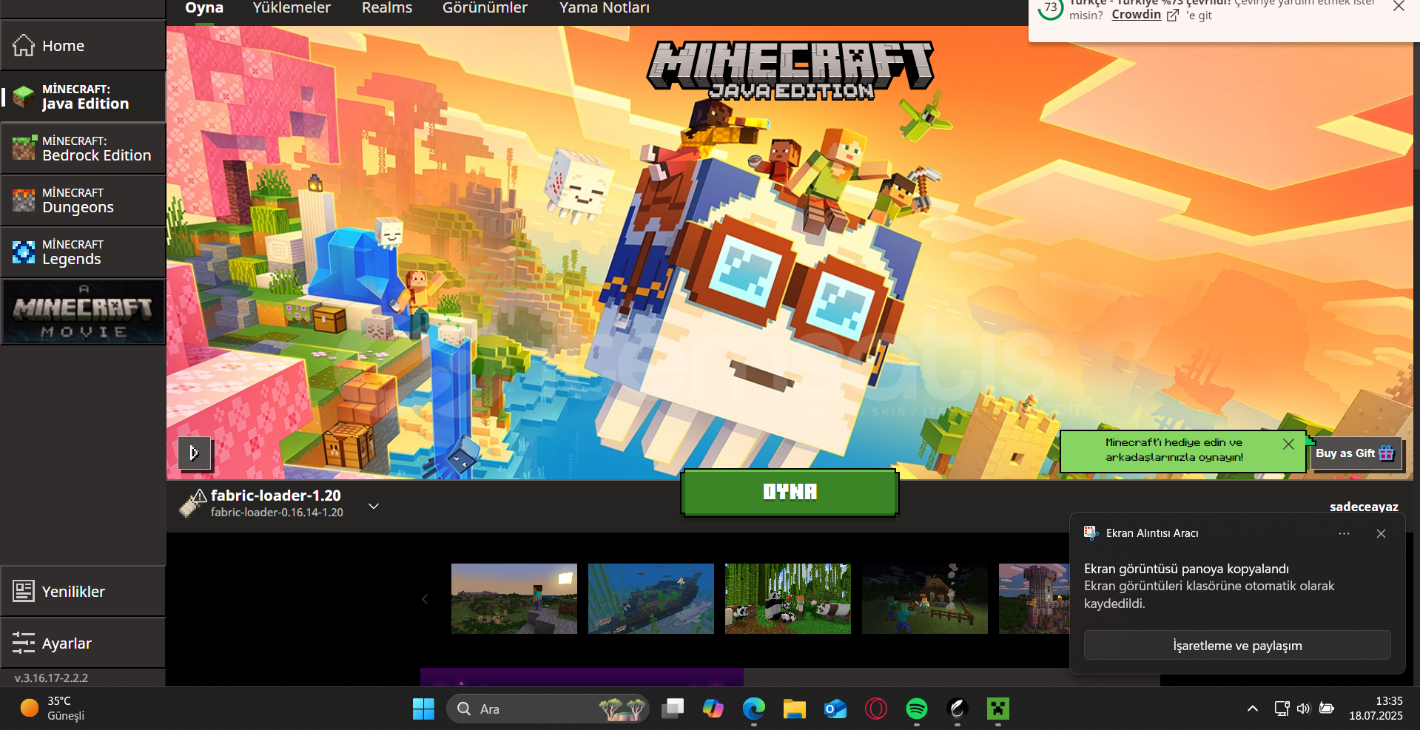Show hidden system tray icons
Image resolution: width=1420 pixels, height=730 pixels.
pyautogui.click(x=1252, y=709)
